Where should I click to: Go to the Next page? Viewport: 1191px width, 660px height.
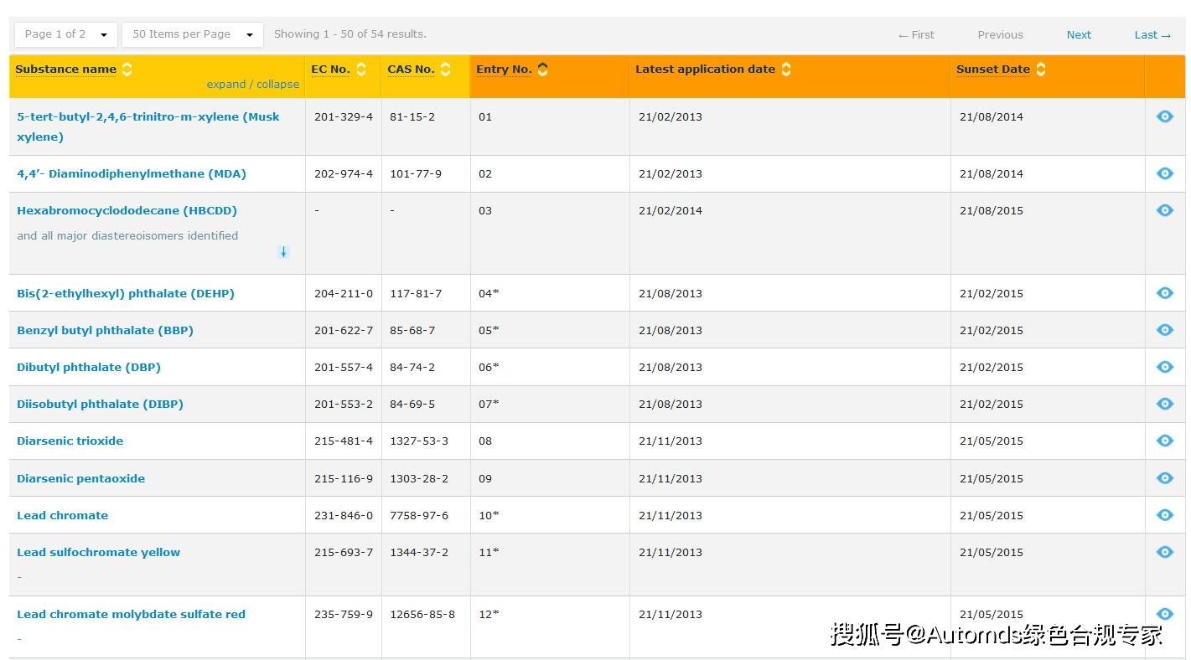1079,34
